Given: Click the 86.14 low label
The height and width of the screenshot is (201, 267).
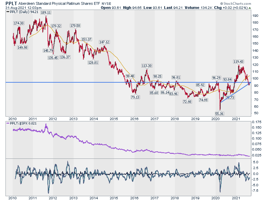Looking at the screenshot, I should [165, 93].
